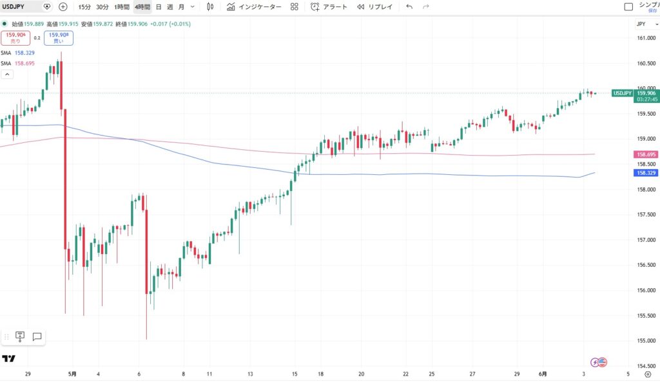This screenshot has height=382, width=660.
Task: Open the USDJPY symbol selector dropdown
Action: [46, 6]
